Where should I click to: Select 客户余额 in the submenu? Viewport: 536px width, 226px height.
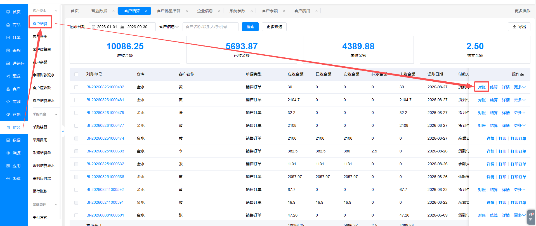pos(40,62)
